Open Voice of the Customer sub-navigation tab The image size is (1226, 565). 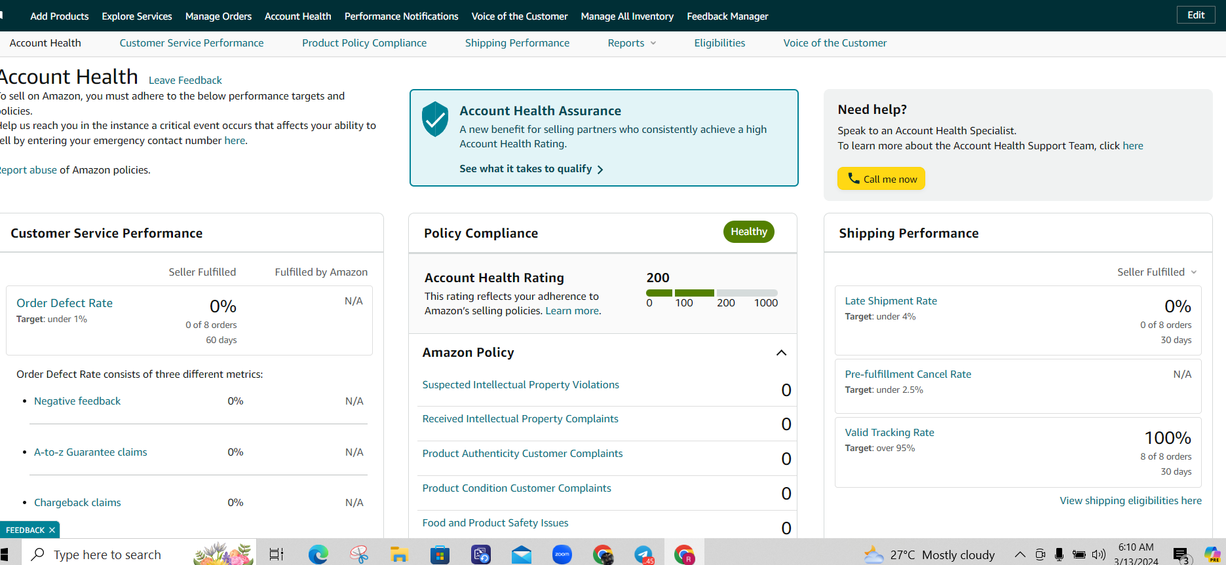[835, 43]
